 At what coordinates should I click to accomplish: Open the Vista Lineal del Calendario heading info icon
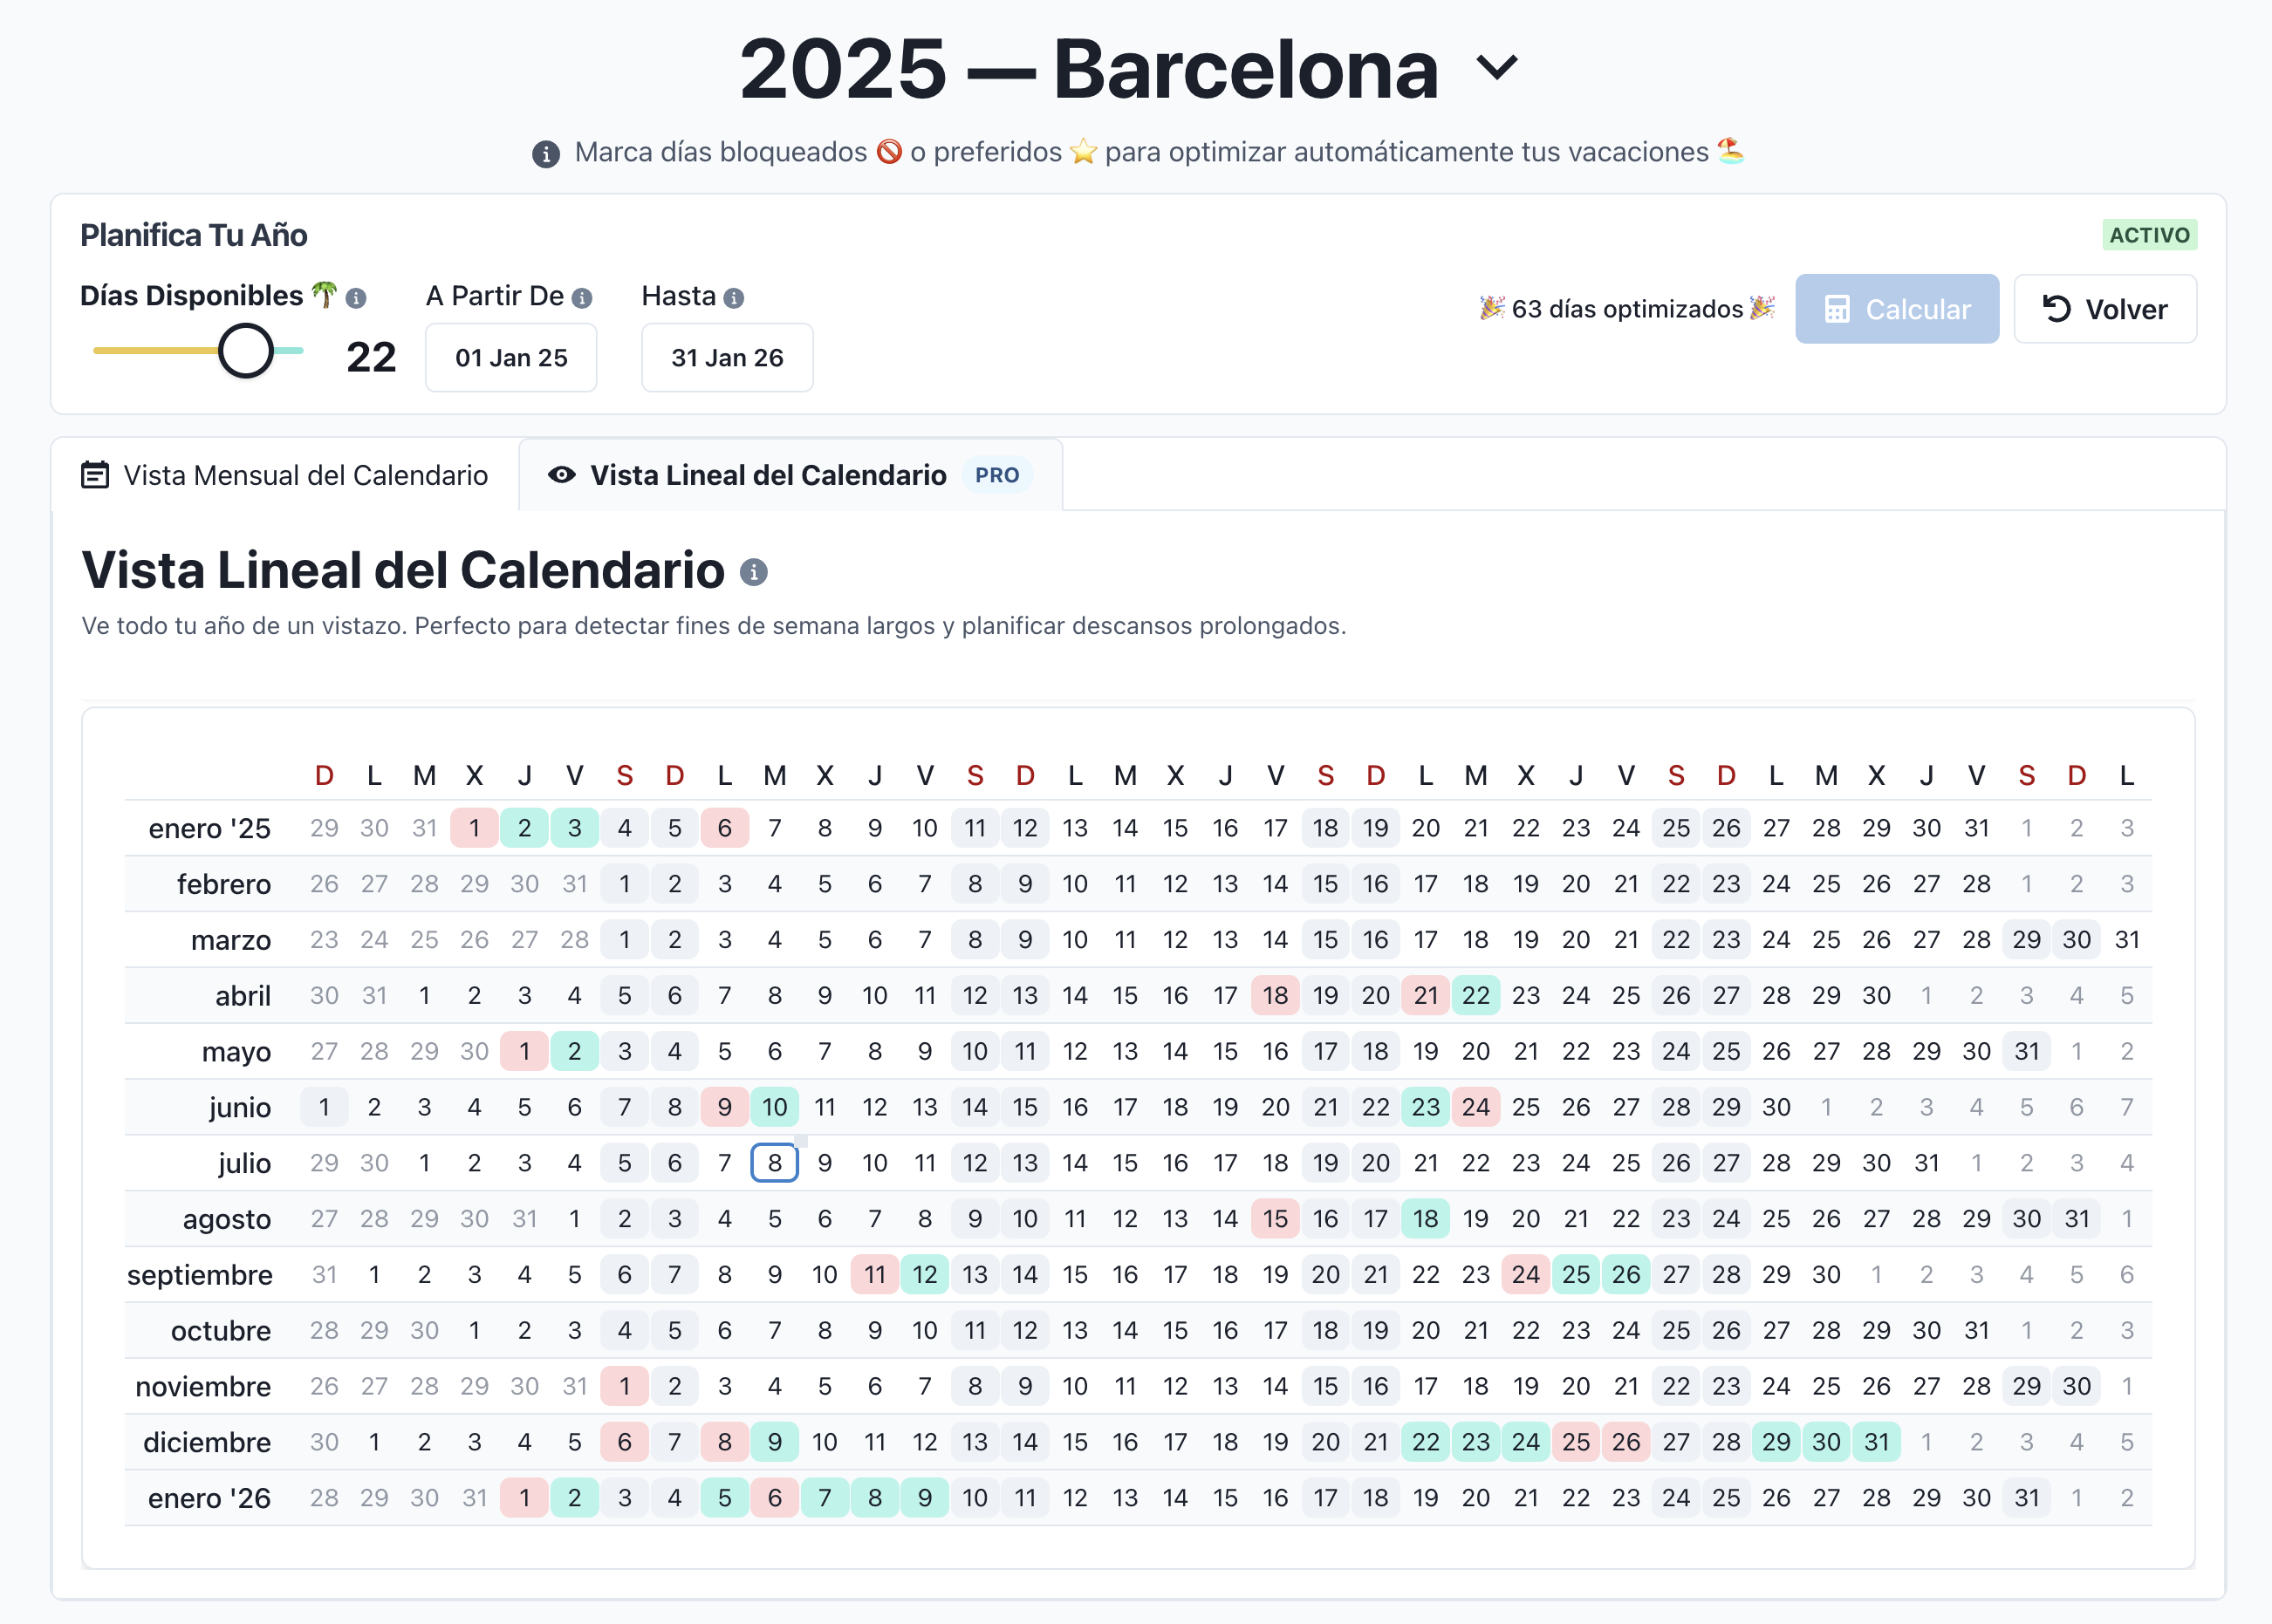click(x=753, y=572)
